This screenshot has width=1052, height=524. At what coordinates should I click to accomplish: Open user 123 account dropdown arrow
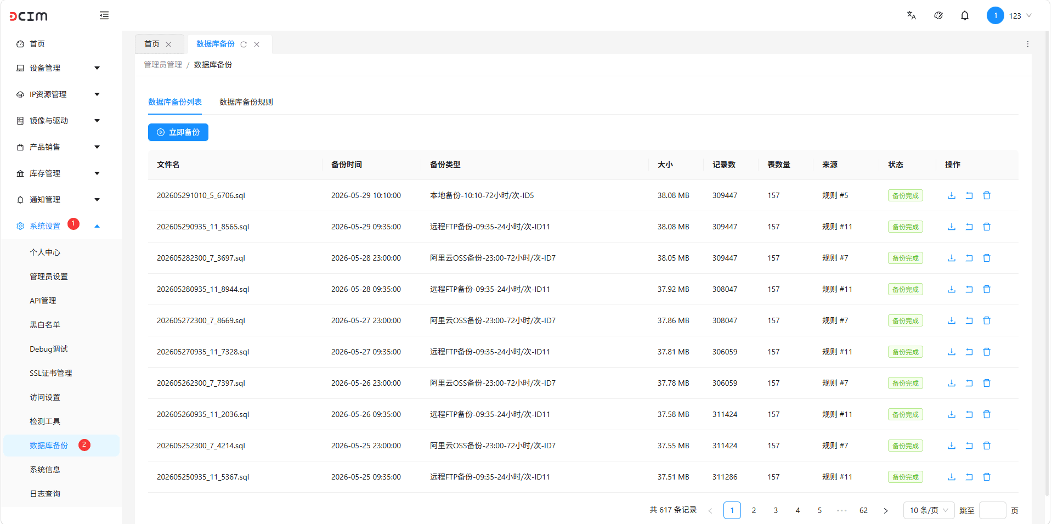1028,15
